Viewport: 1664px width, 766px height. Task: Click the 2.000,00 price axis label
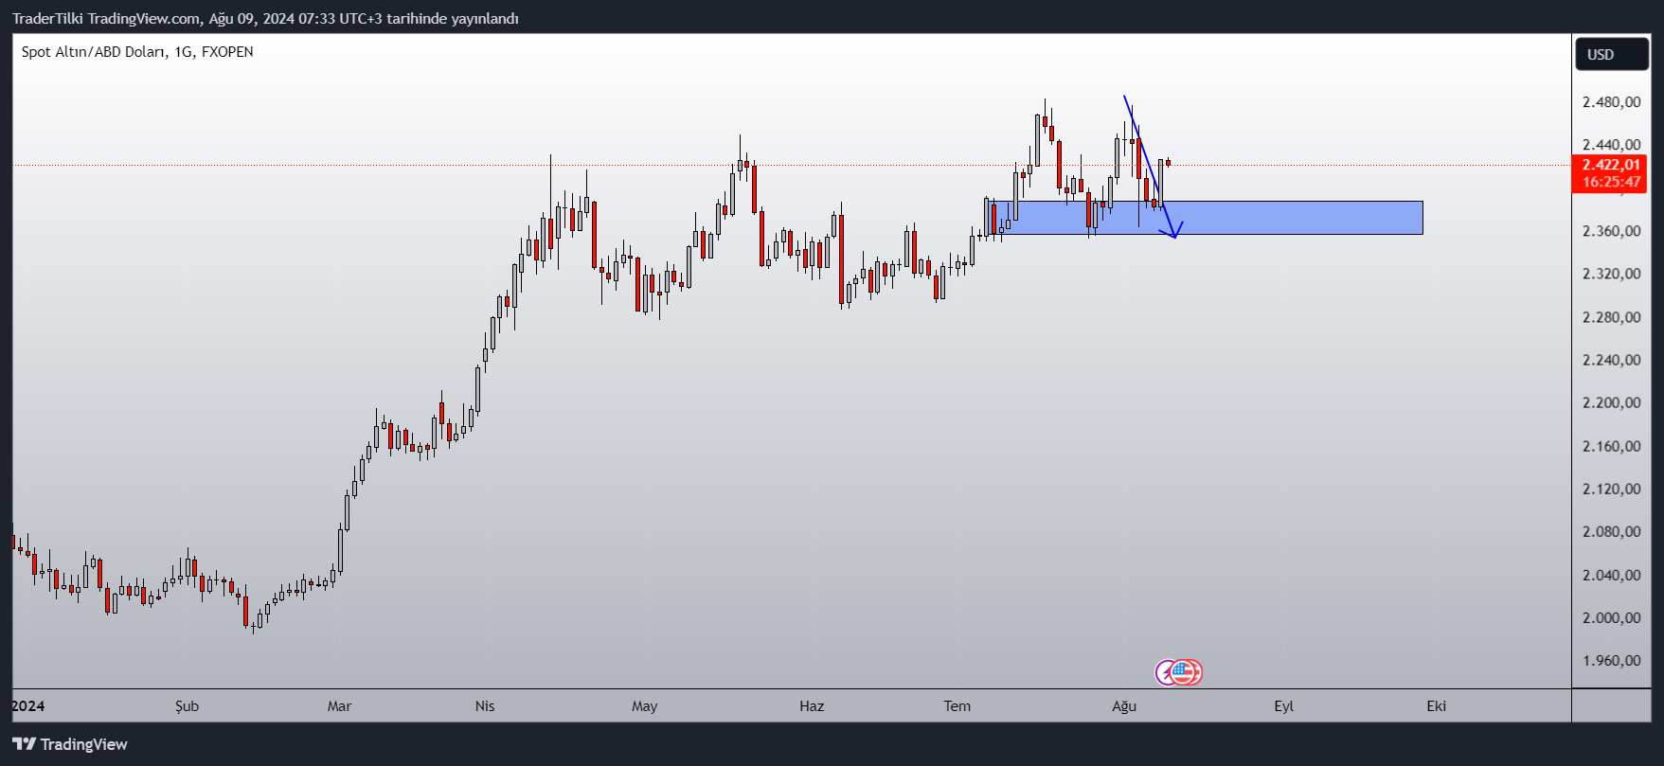(1611, 617)
